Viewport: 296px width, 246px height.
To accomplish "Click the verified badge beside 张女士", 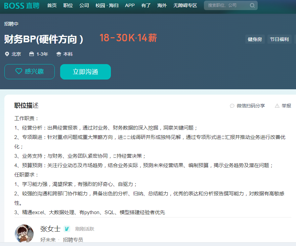I will point(67,229).
